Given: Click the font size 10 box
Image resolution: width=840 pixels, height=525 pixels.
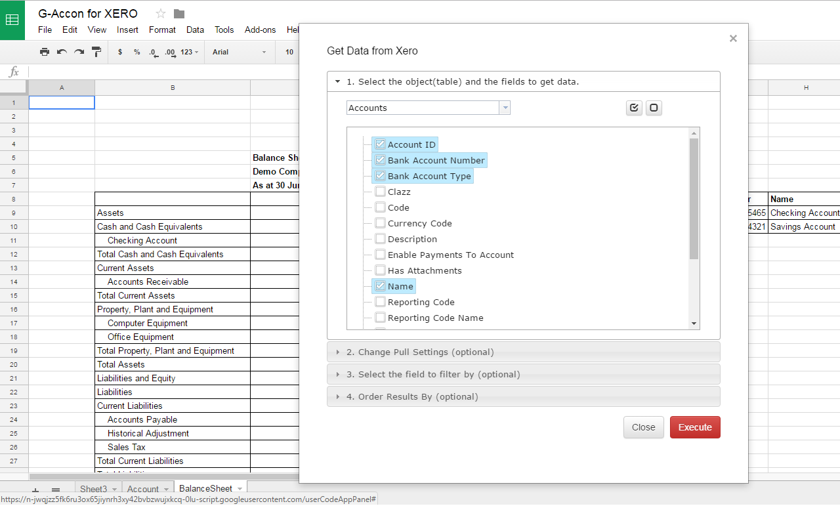Looking at the screenshot, I should pyautogui.click(x=289, y=52).
